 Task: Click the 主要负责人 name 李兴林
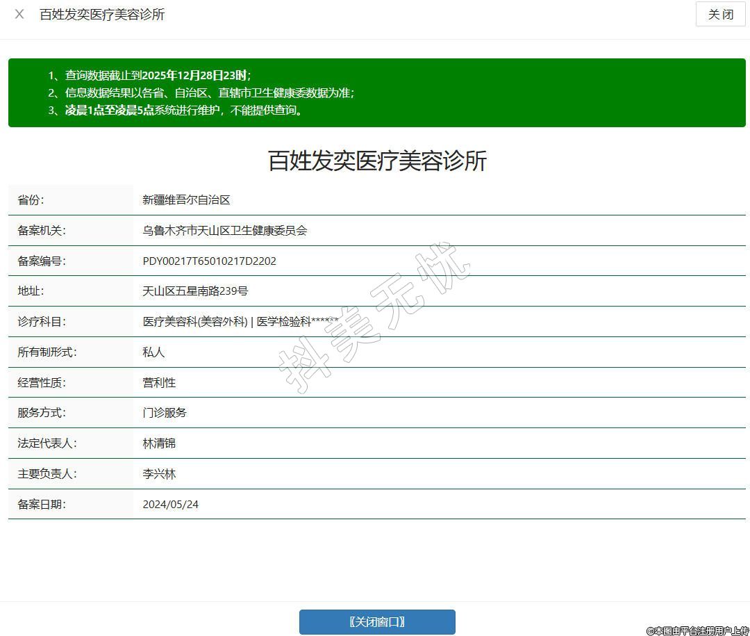click(x=159, y=474)
